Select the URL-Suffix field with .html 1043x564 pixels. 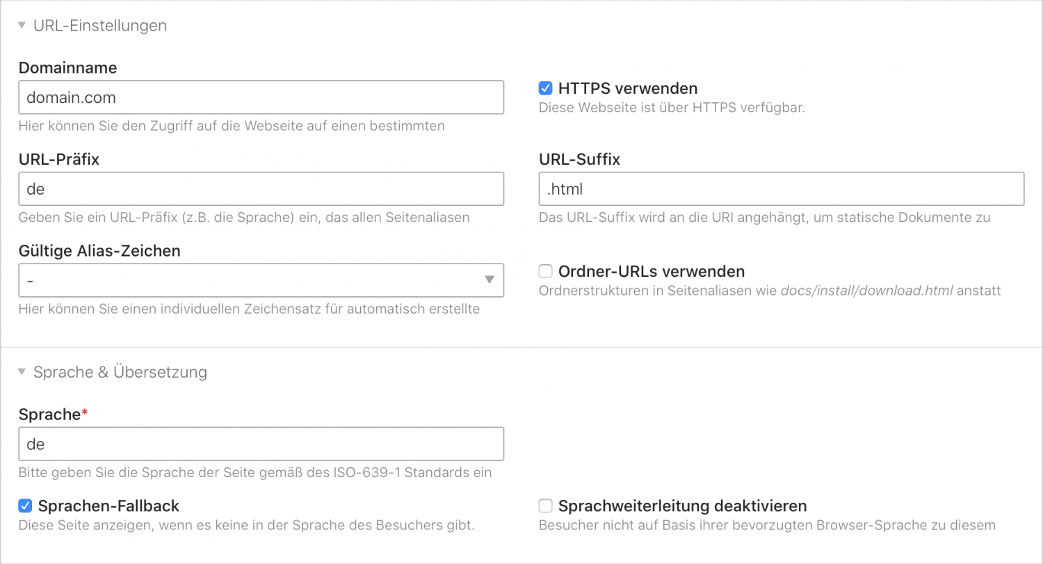pos(781,188)
